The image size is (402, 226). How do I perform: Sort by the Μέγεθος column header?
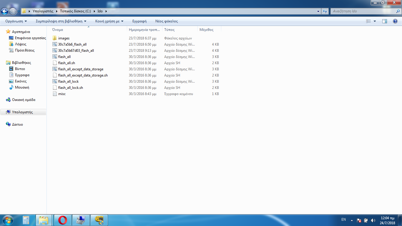click(206, 30)
